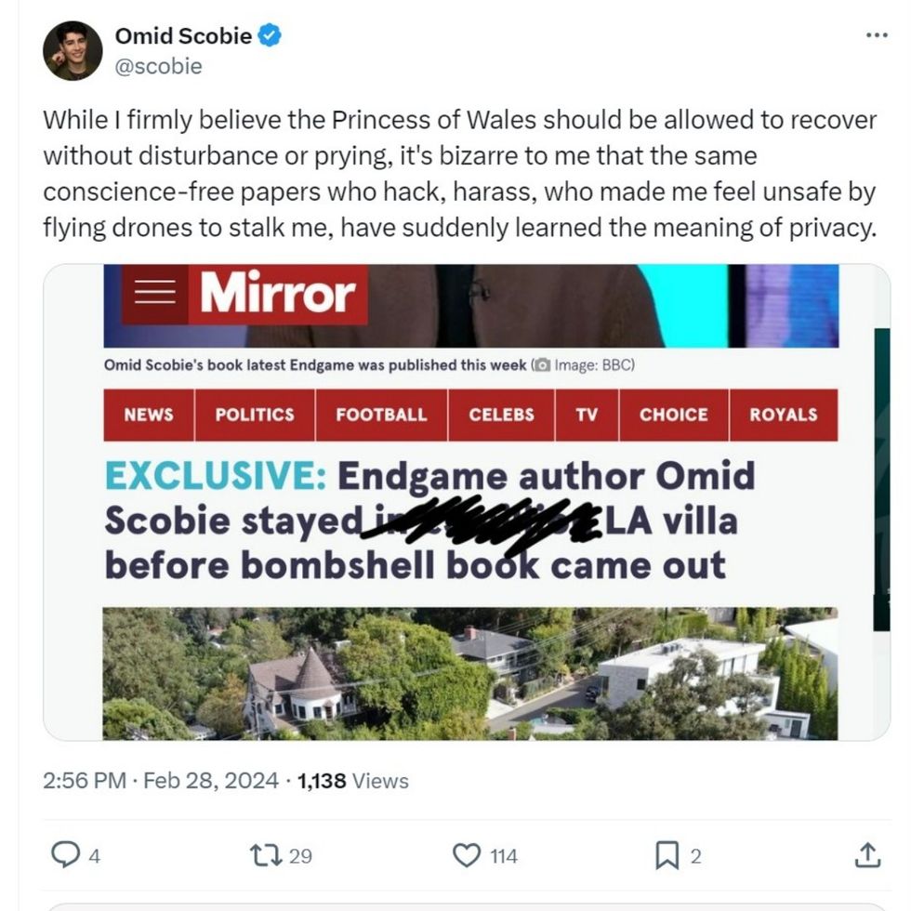Like the tweet with heart icon
Image resolution: width=911 pixels, height=911 pixels.
click(467, 855)
